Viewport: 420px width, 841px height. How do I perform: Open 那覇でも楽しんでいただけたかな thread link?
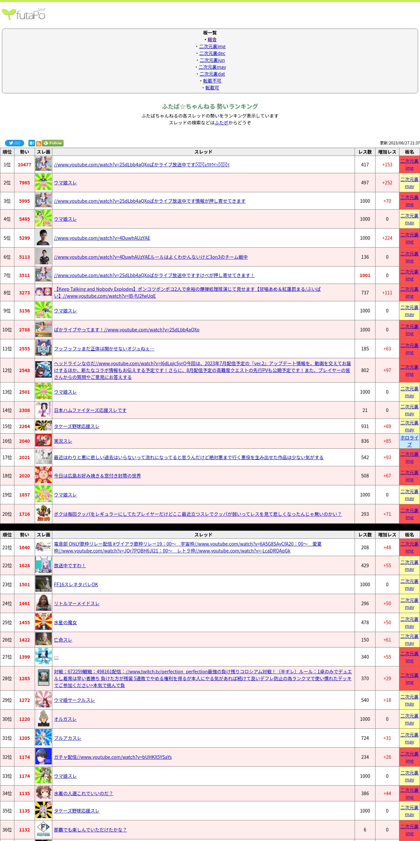90,830
